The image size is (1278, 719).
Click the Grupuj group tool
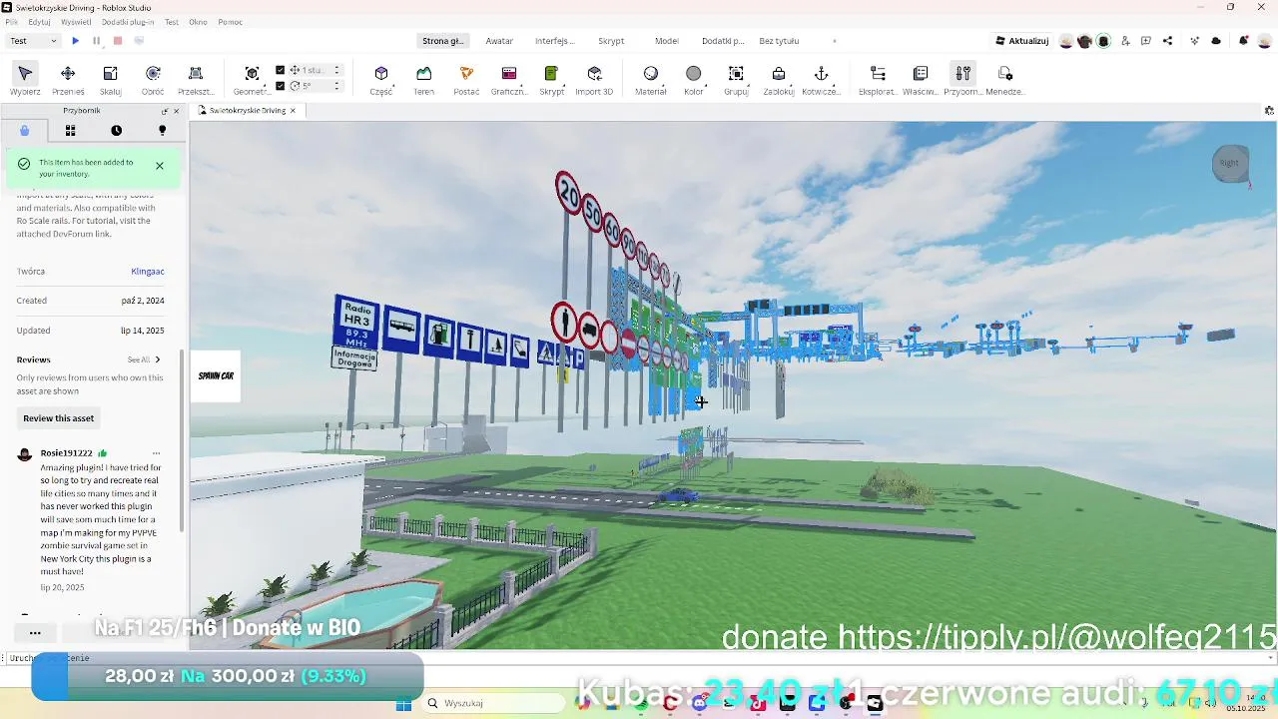click(x=736, y=79)
